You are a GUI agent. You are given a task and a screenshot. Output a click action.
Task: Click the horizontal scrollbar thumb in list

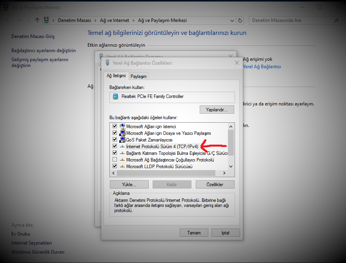[166, 173]
